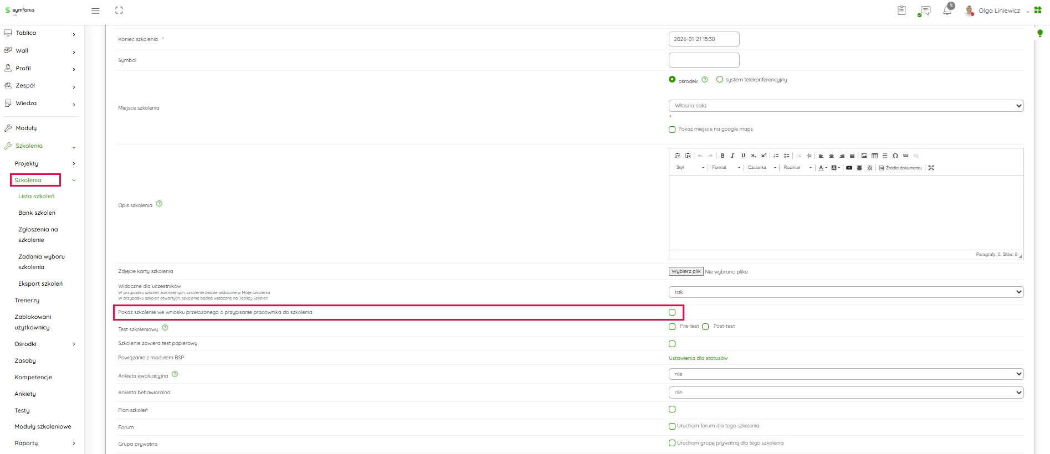Screen dimensions: 1050x454
Task: Enable the Pre-test checkbox
Action: [672, 327]
